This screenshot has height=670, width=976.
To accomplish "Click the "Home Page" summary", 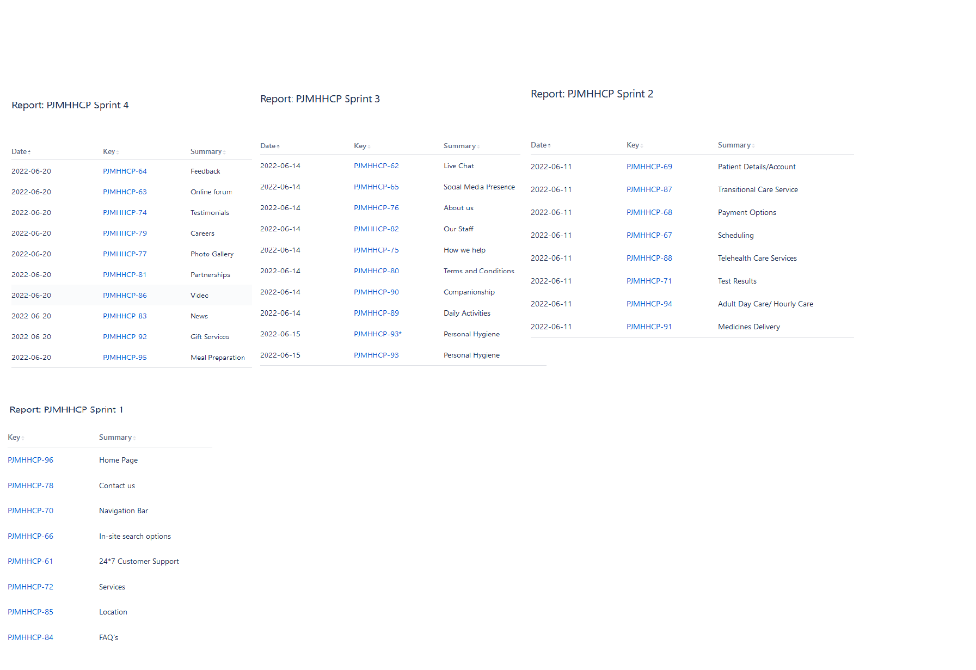I will coord(118,460).
